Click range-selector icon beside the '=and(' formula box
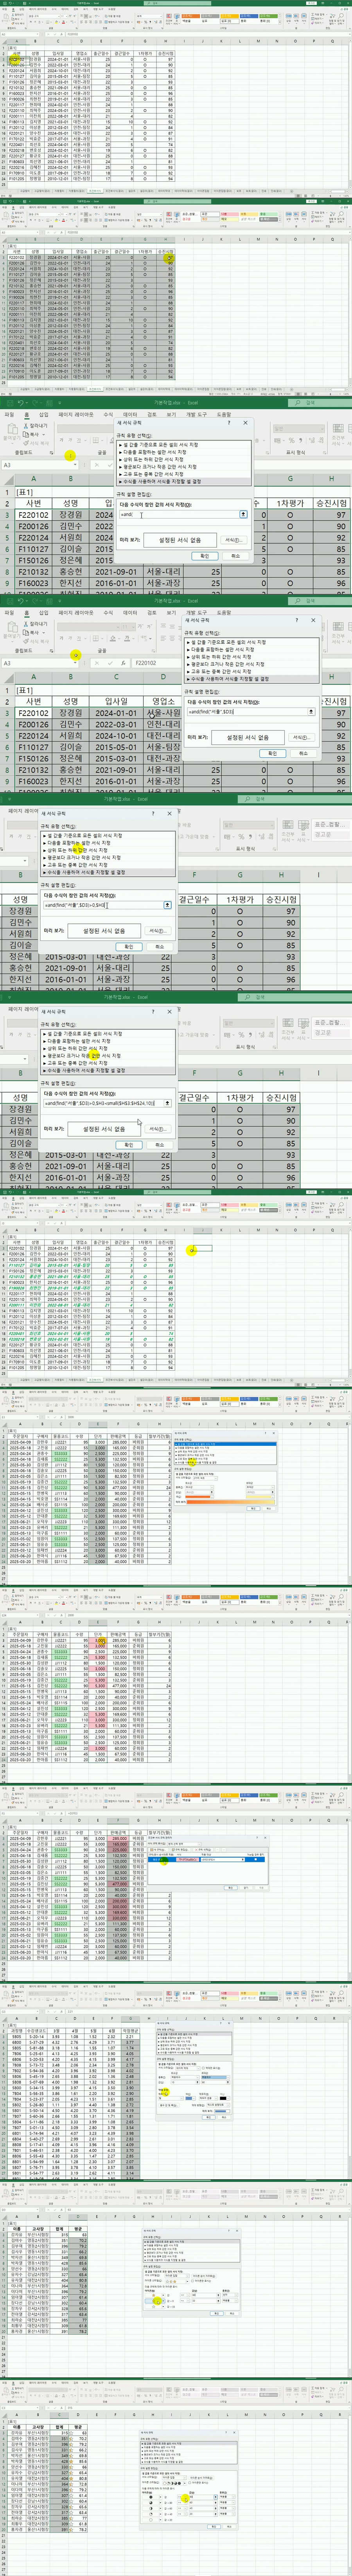Screen dimensions: 352x2576 [243, 514]
